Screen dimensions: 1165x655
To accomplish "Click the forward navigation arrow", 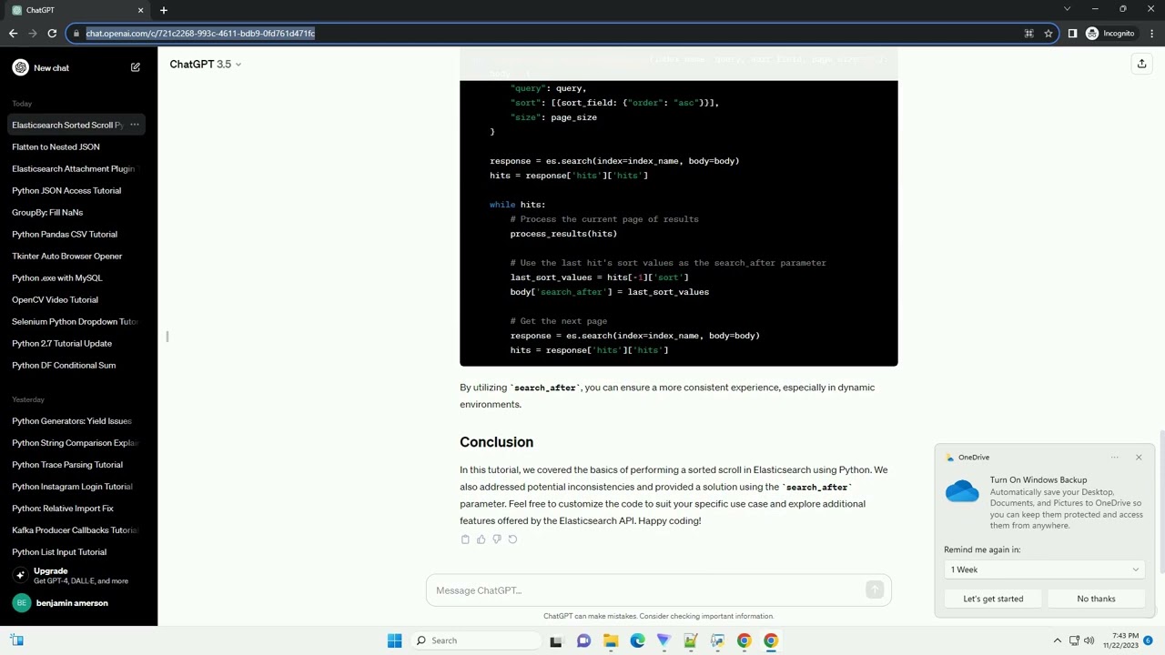I will pyautogui.click(x=33, y=34).
